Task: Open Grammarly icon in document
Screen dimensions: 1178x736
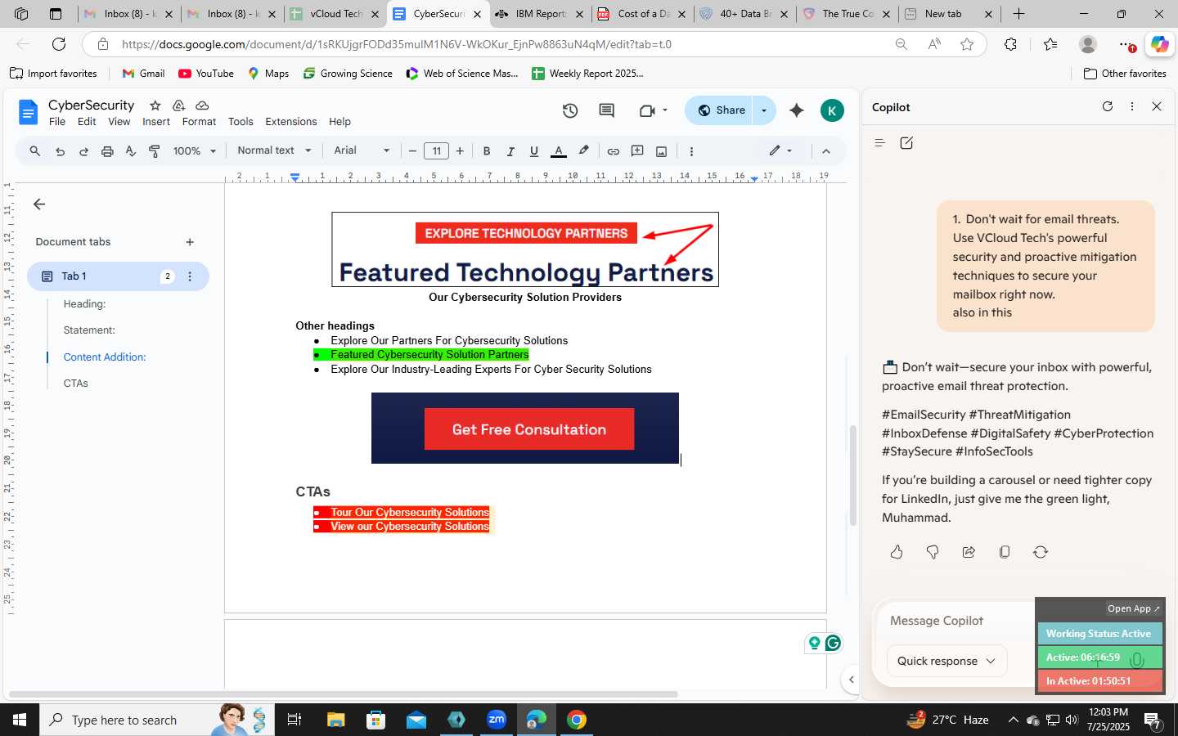Action: (x=833, y=643)
